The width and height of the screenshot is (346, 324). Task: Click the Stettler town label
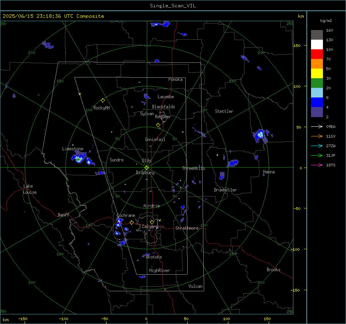224,111
